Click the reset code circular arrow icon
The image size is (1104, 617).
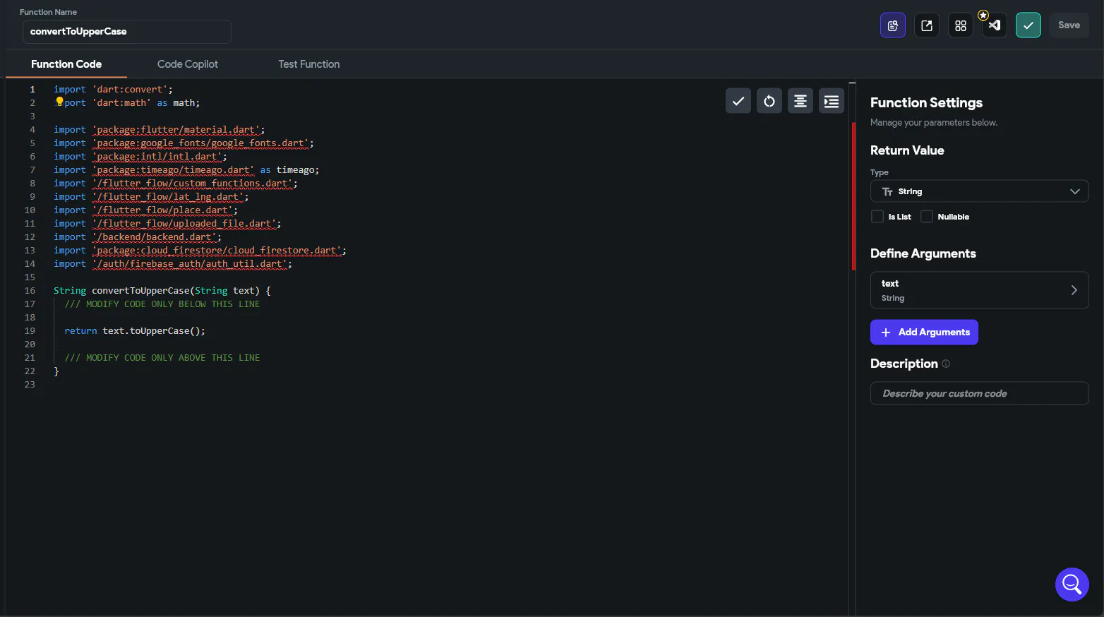tap(769, 101)
